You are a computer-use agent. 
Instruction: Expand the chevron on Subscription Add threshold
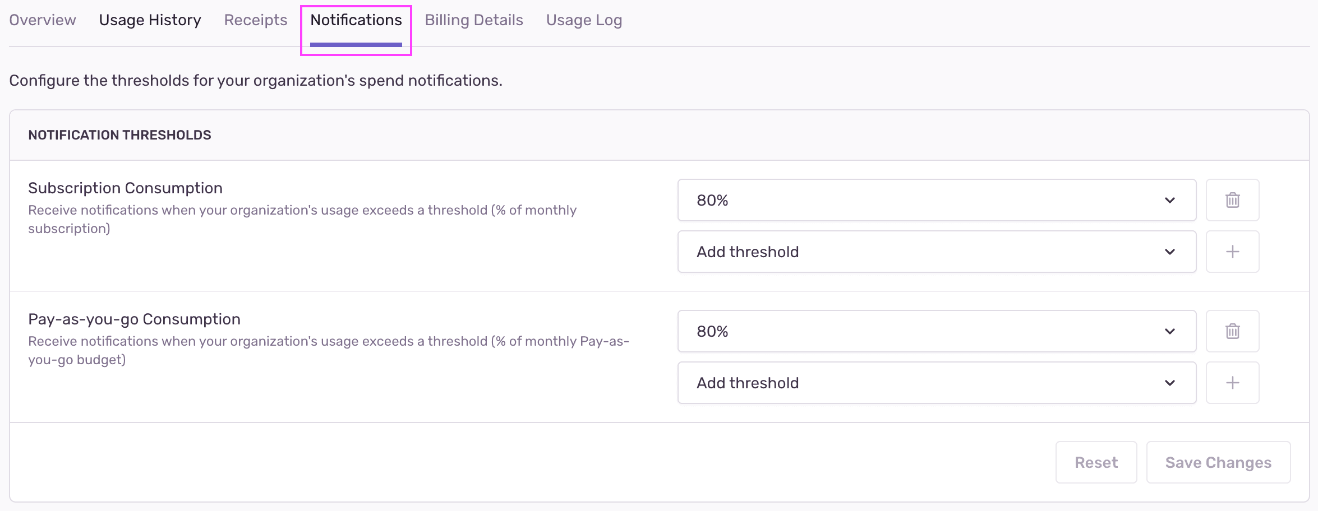[x=1170, y=252]
